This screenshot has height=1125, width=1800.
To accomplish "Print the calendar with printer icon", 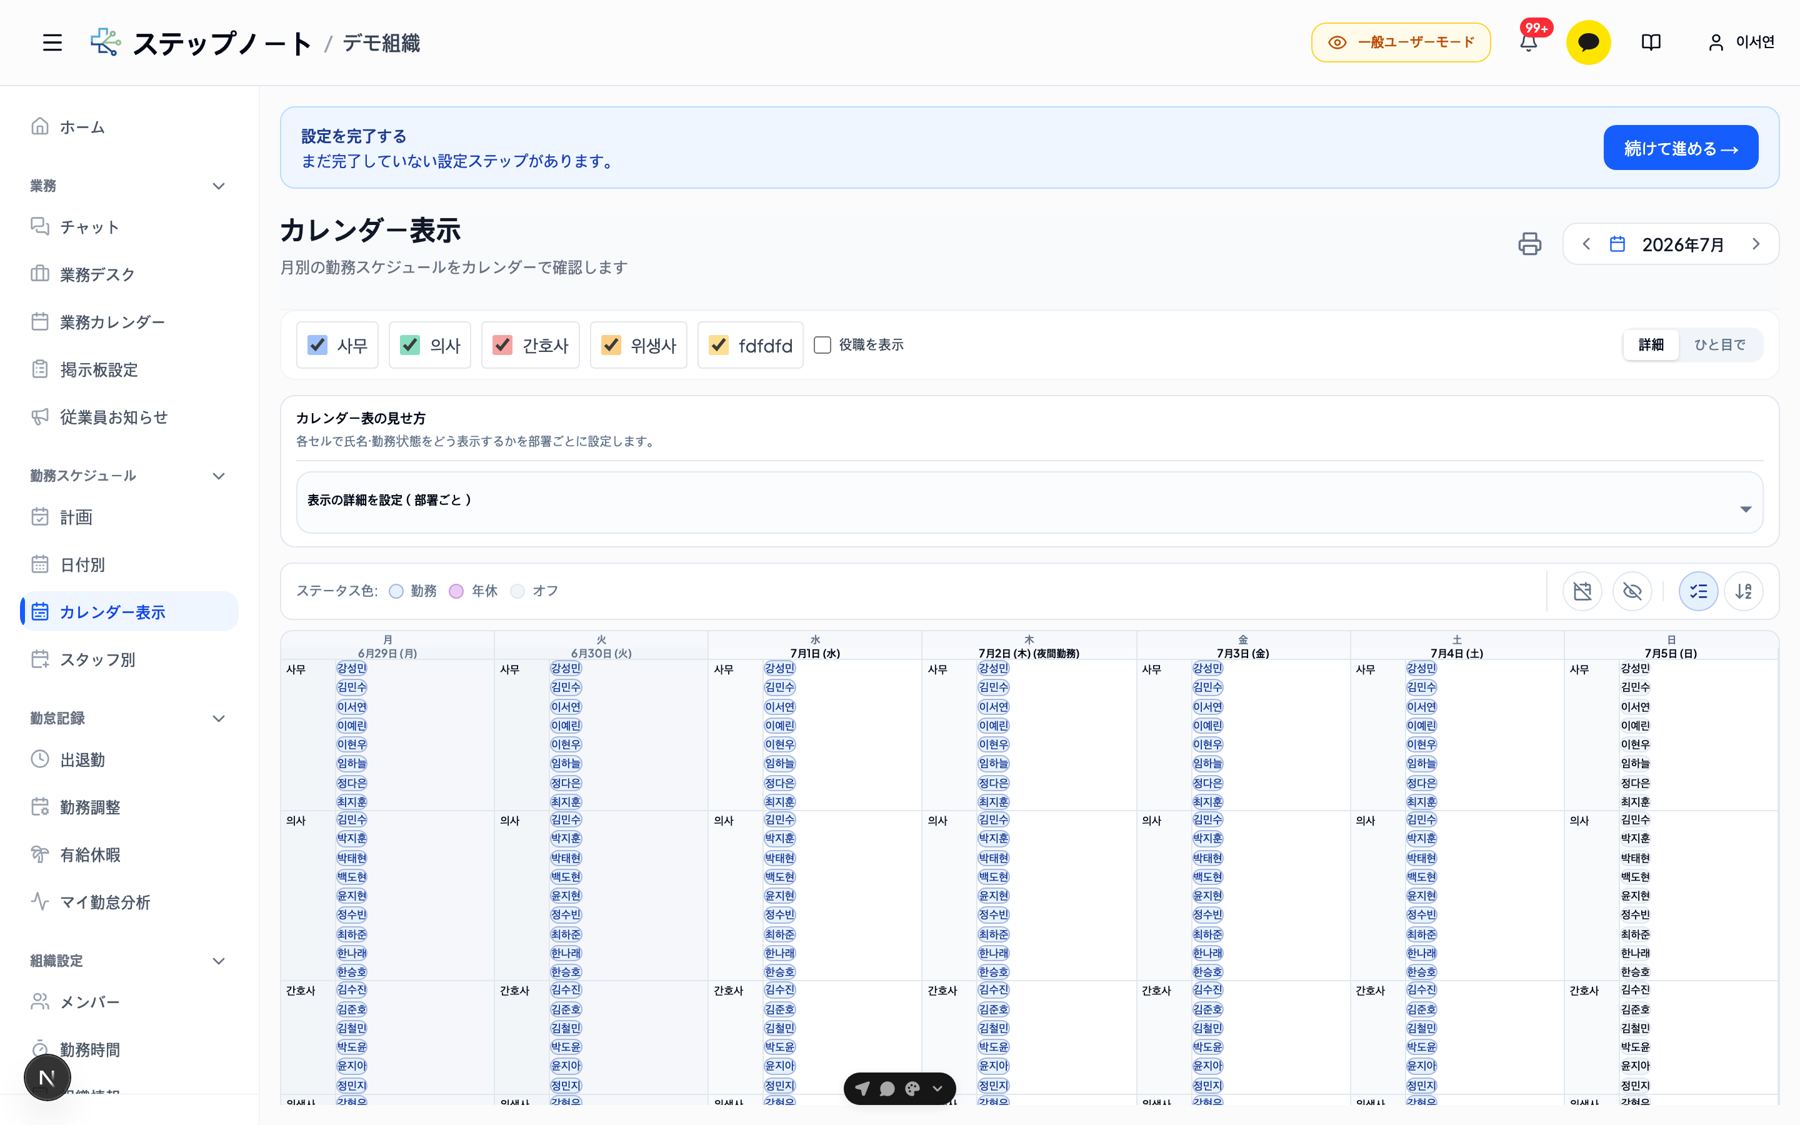I will (1529, 244).
